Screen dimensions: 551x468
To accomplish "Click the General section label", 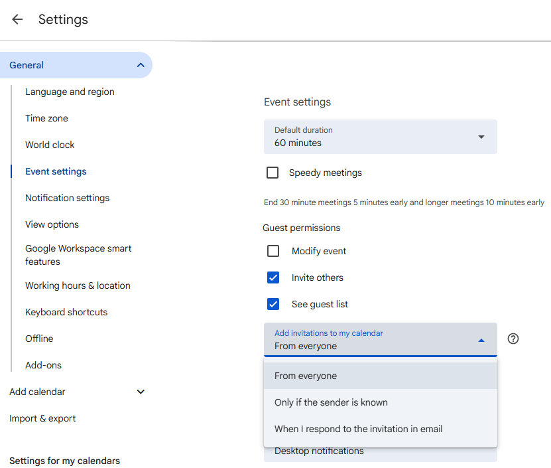I will 27,65.
